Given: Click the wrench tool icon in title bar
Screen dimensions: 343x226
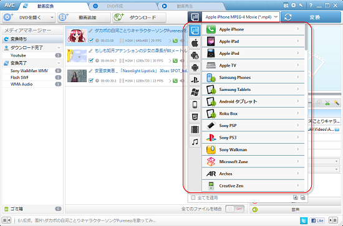Looking at the screenshot, I should pos(301,5).
